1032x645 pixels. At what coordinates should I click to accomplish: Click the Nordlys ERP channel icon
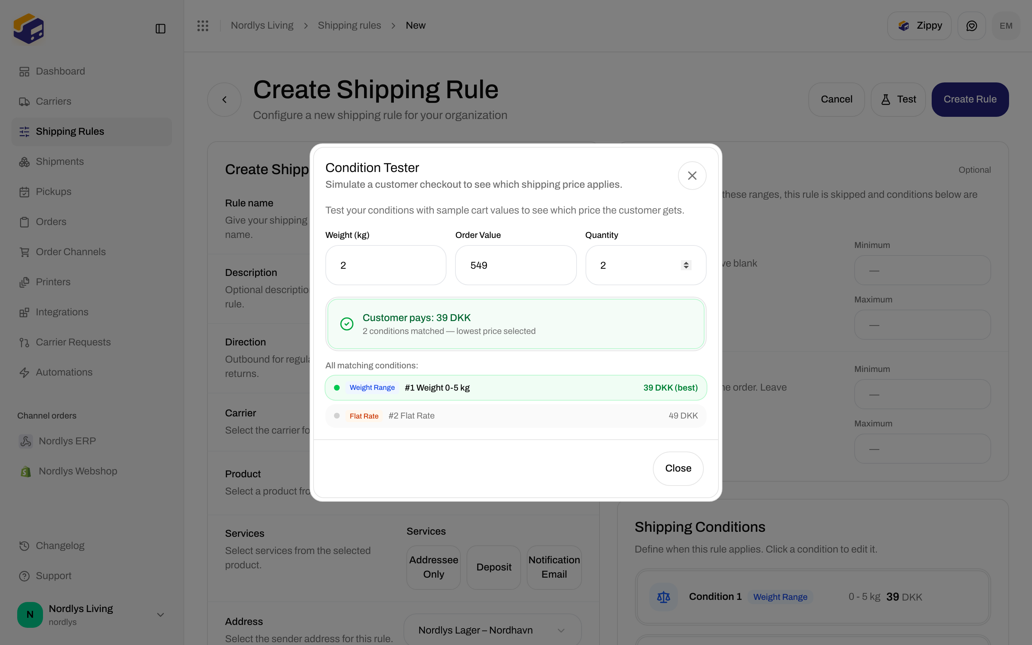pos(25,441)
